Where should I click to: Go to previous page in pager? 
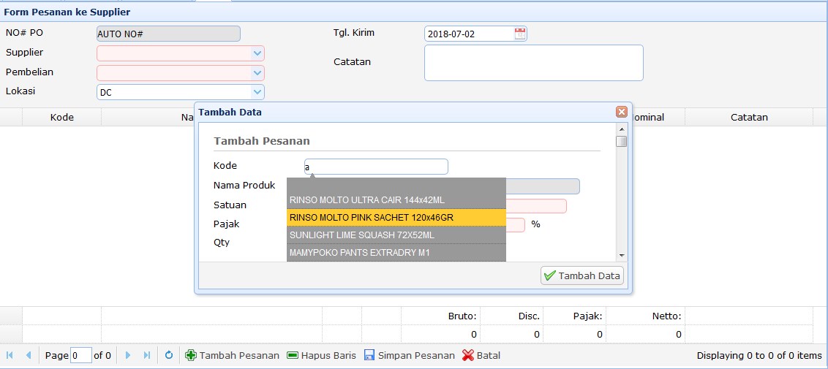click(x=29, y=355)
